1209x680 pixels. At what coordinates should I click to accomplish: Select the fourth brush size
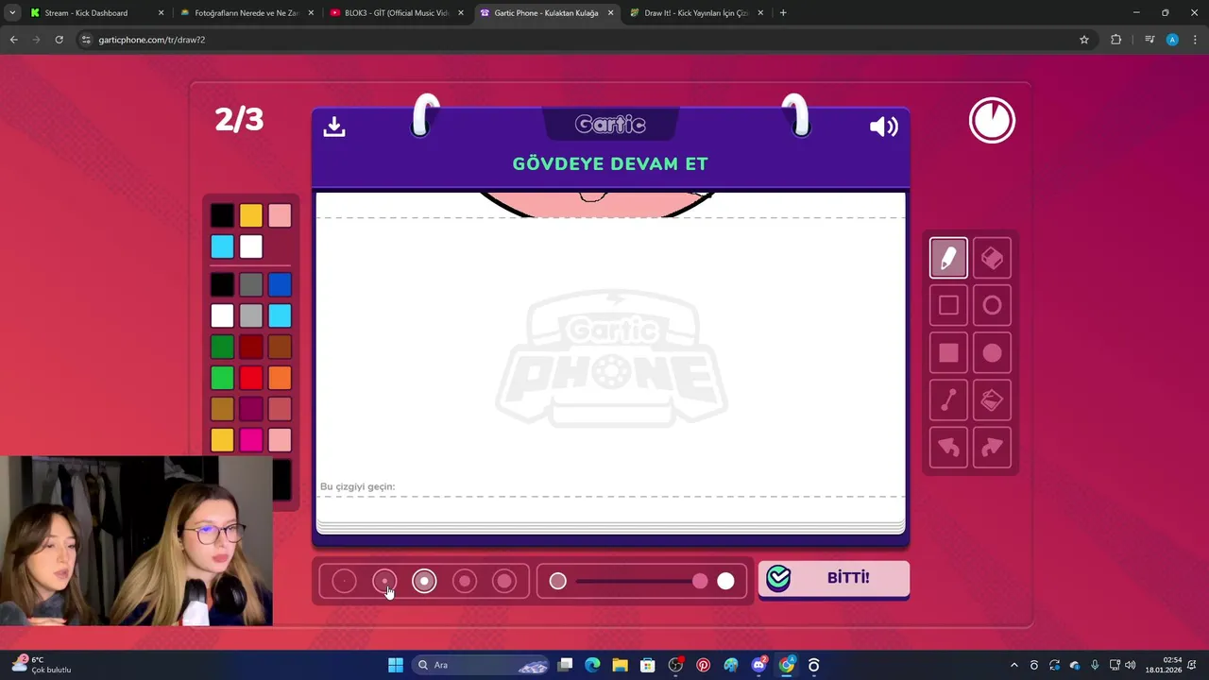(x=465, y=581)
